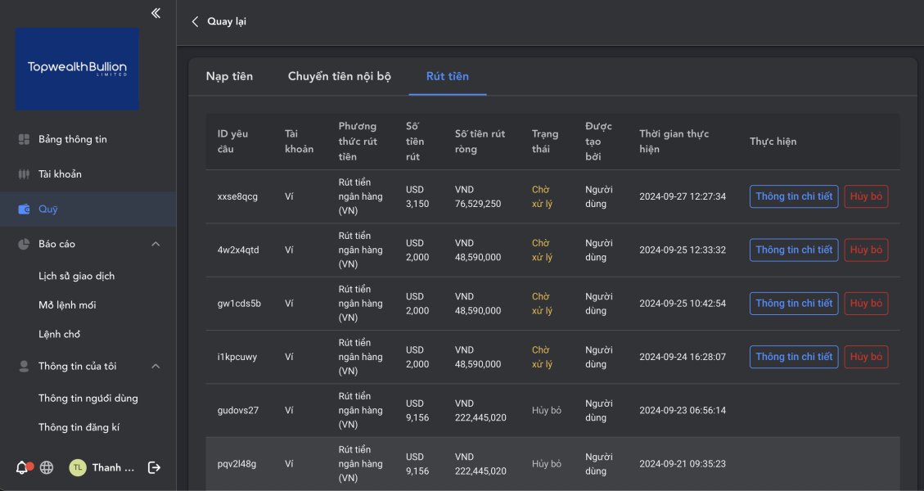Click the Topwealth Bullion logo
924x491 pixels.
click(77, 69)
